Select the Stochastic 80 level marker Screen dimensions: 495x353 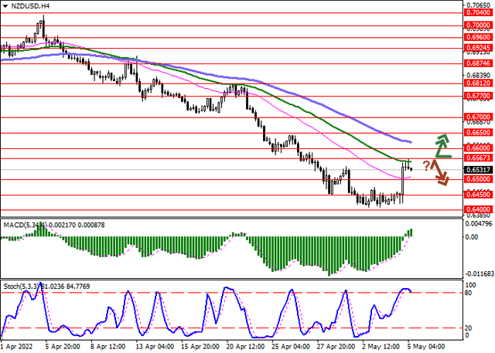(468, 293)
